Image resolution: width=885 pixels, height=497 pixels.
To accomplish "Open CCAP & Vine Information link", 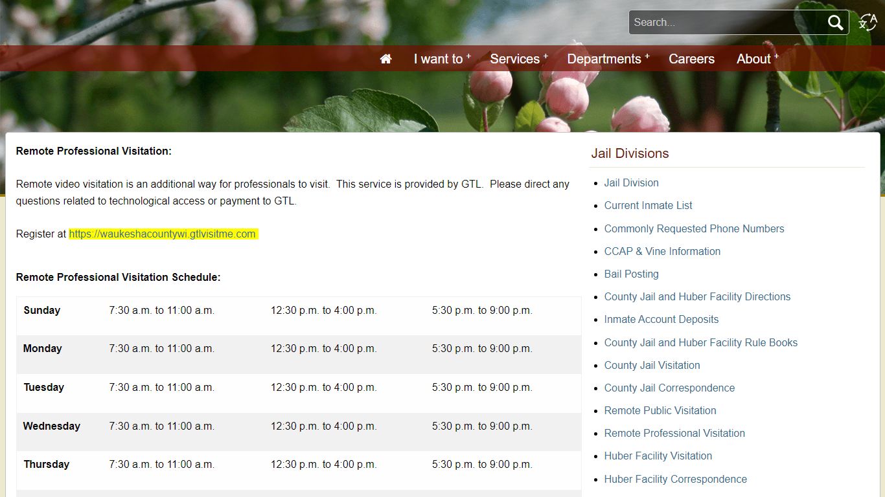I will 662,252.
